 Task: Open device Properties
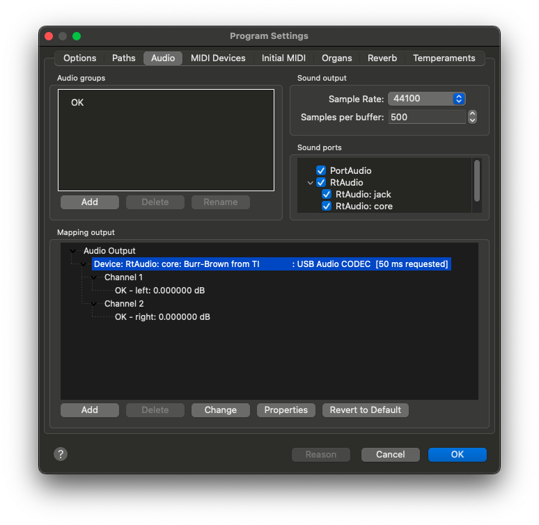point(286,410)
